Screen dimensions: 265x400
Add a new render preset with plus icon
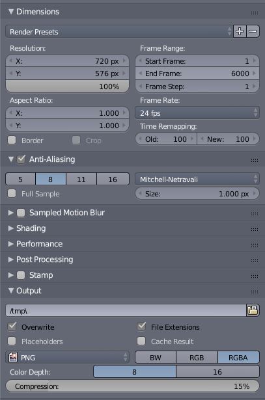point(240,31)
